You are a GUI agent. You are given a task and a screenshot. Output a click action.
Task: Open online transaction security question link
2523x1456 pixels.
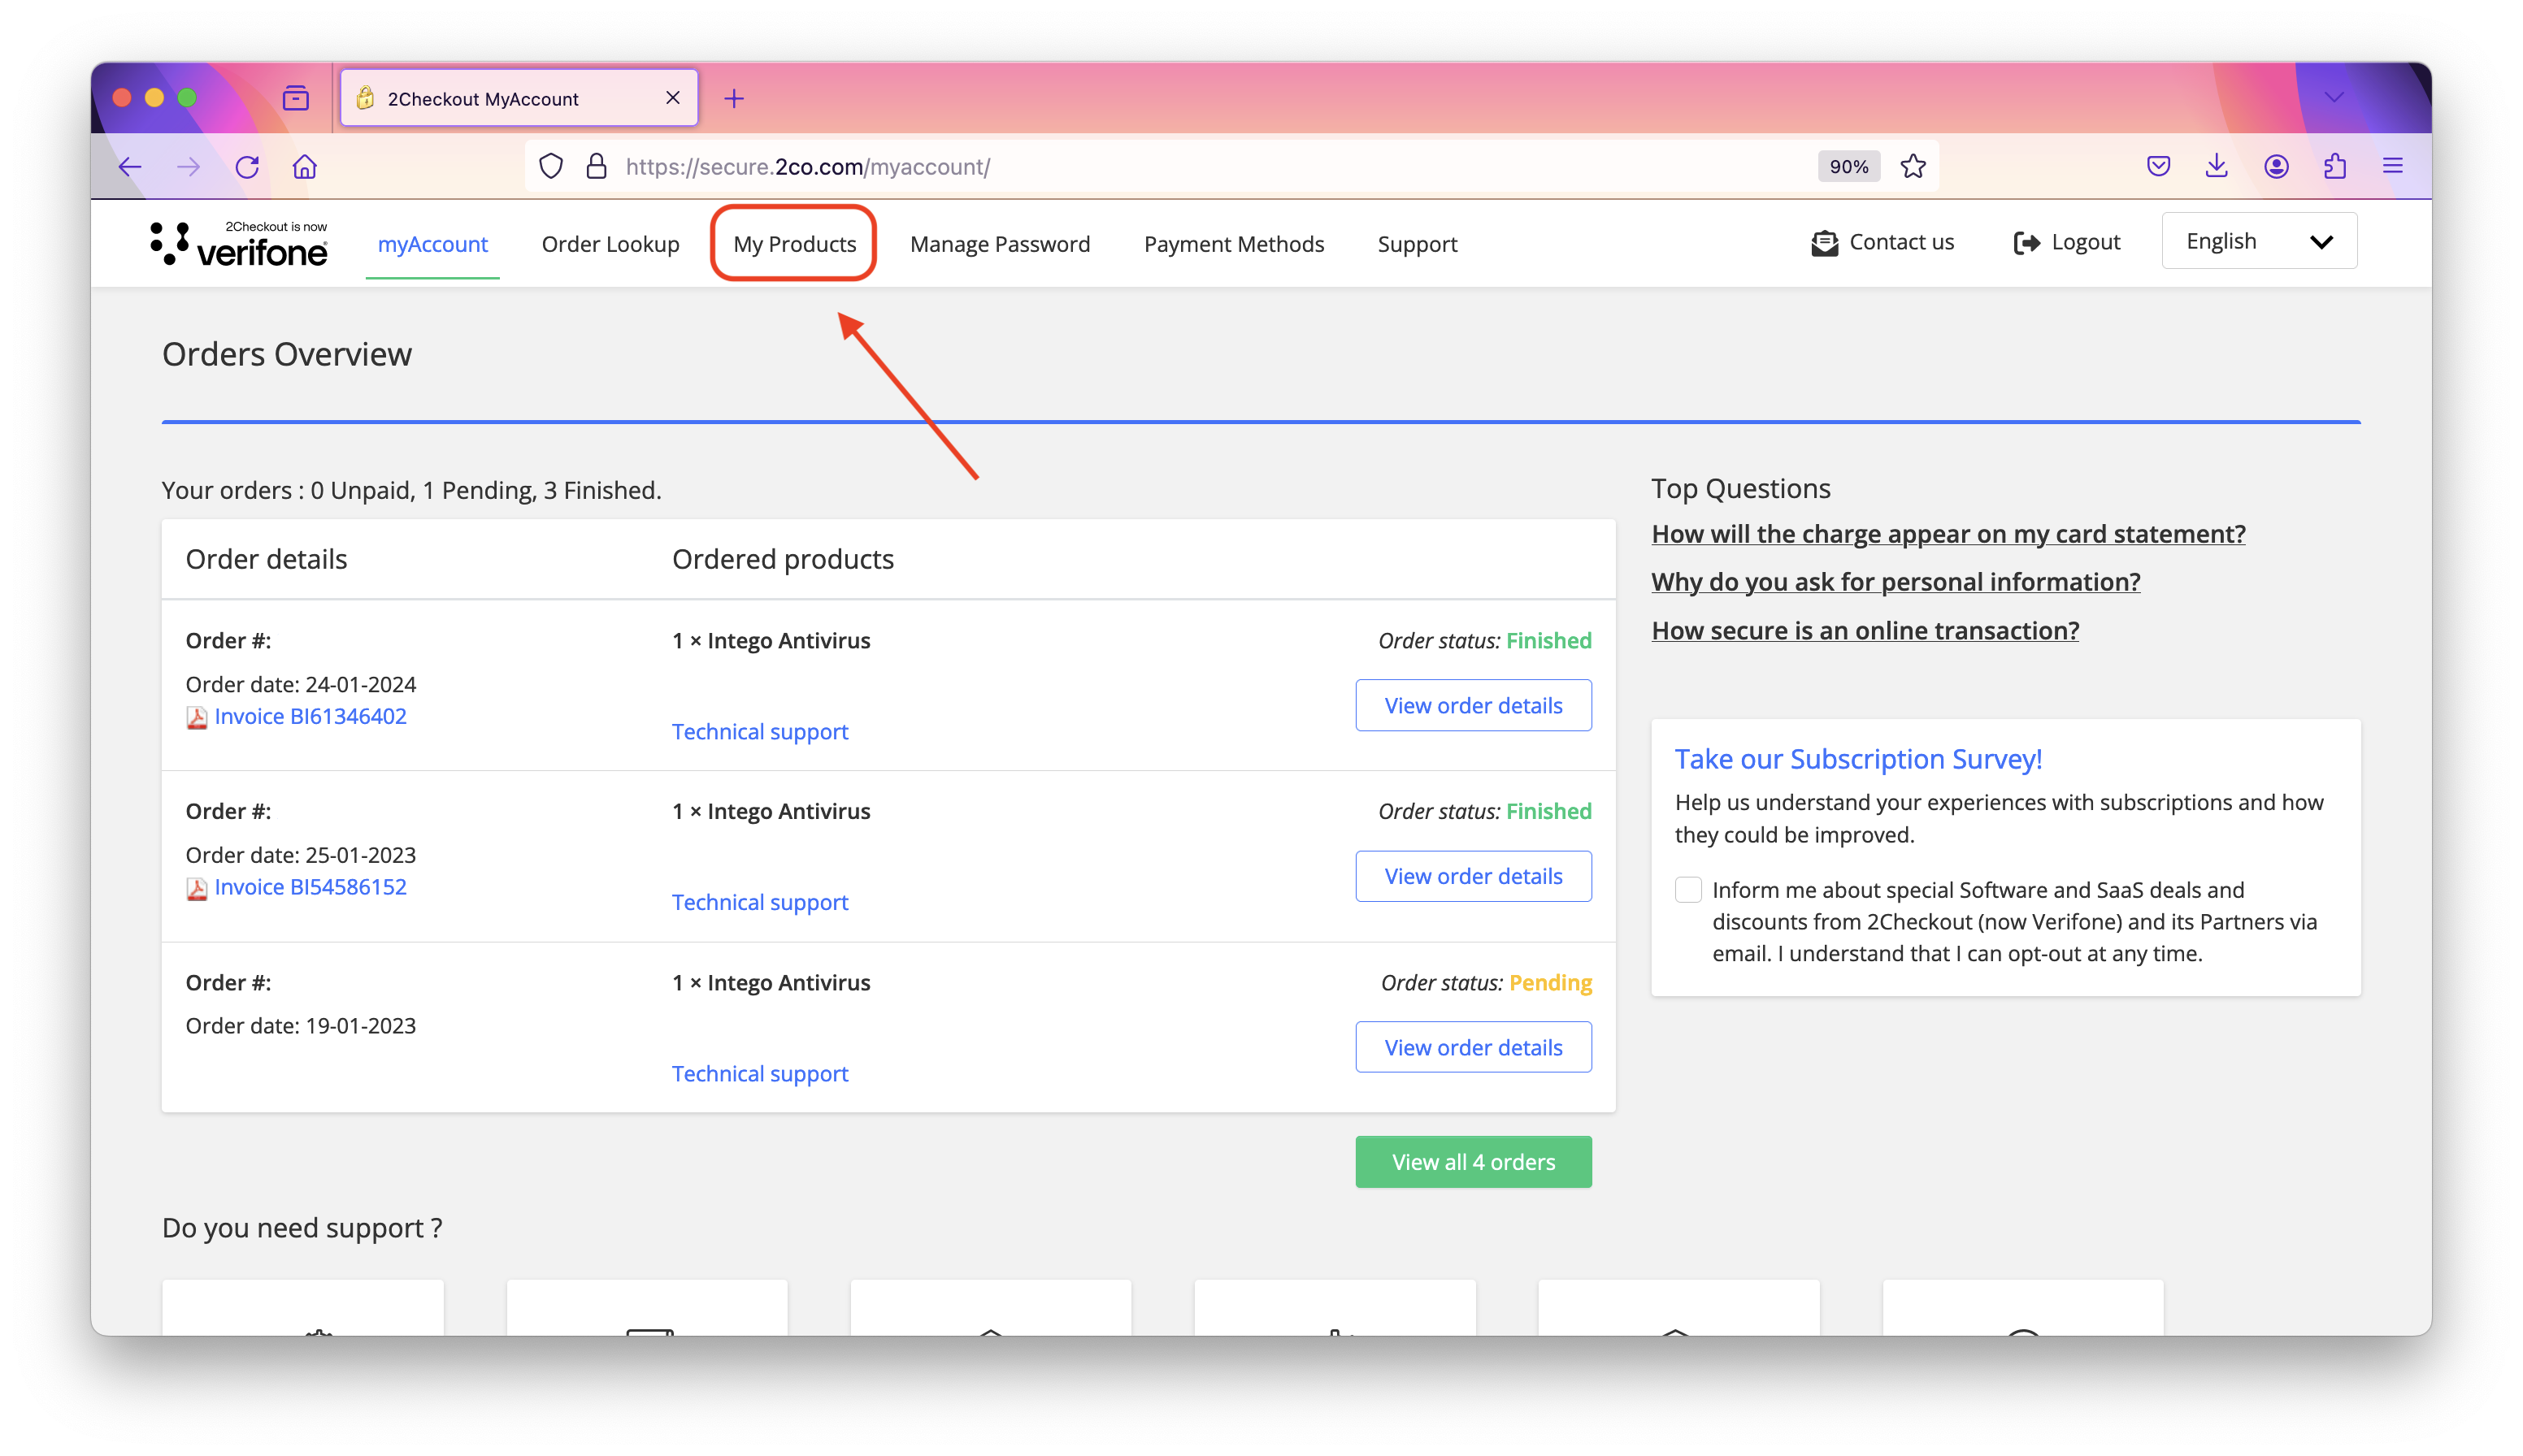[1865, 631]
